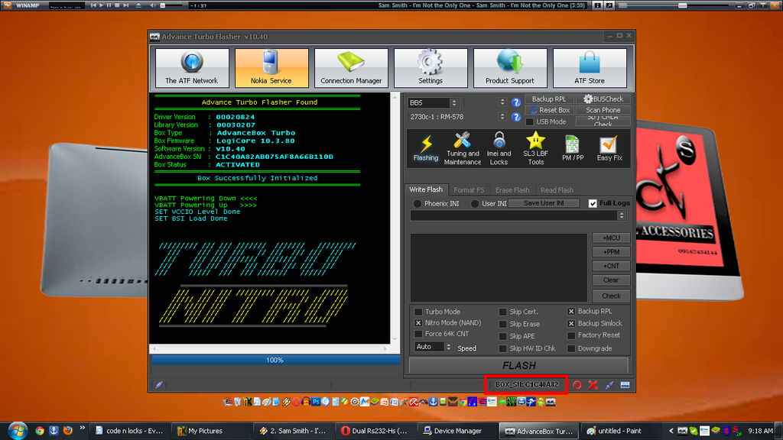Click the blue panel icon at status bar right end
This screenshot has height=440, width=783.
point(625,385)
